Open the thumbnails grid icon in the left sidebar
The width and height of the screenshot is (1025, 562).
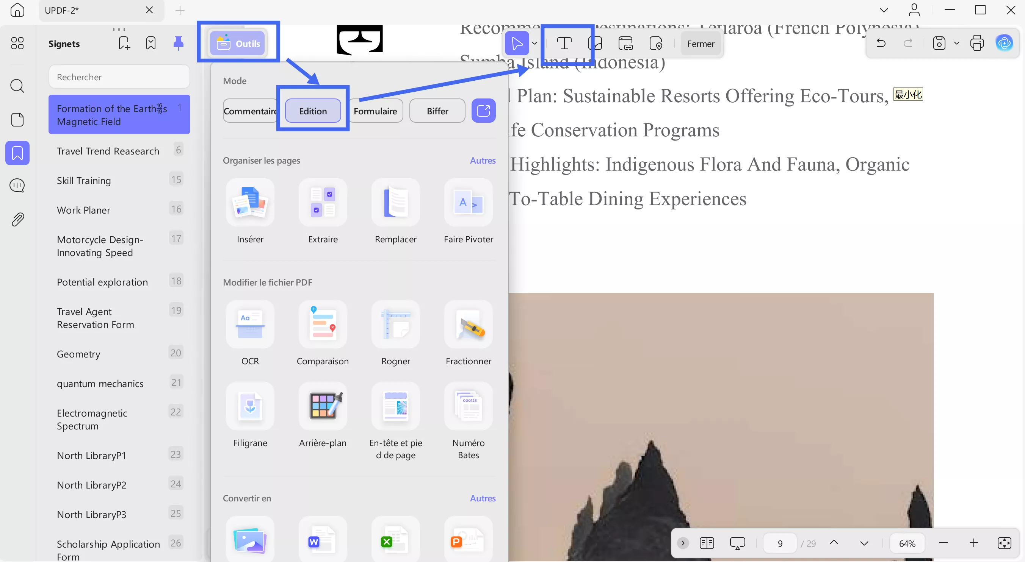click(x=17, y=43)
